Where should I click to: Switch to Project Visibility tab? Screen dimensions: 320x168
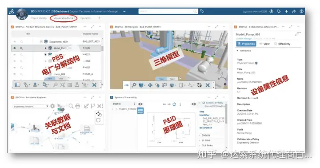39,18
